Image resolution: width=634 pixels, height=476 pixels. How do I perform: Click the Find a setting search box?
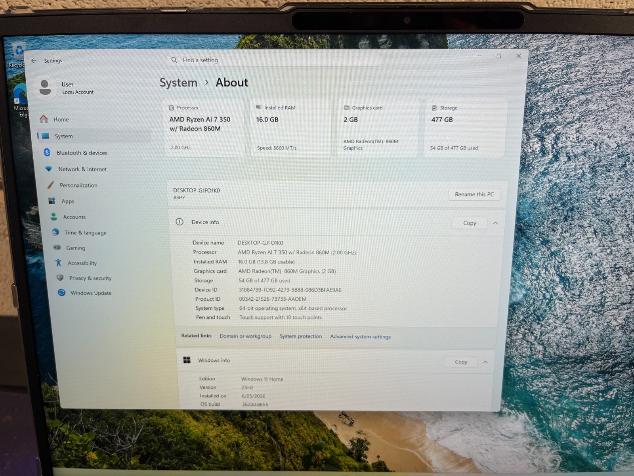[274, 60]
